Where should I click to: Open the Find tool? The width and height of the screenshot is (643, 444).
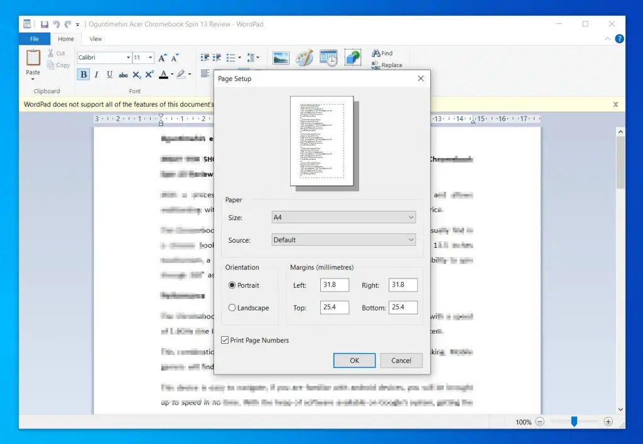pos(384,53)
